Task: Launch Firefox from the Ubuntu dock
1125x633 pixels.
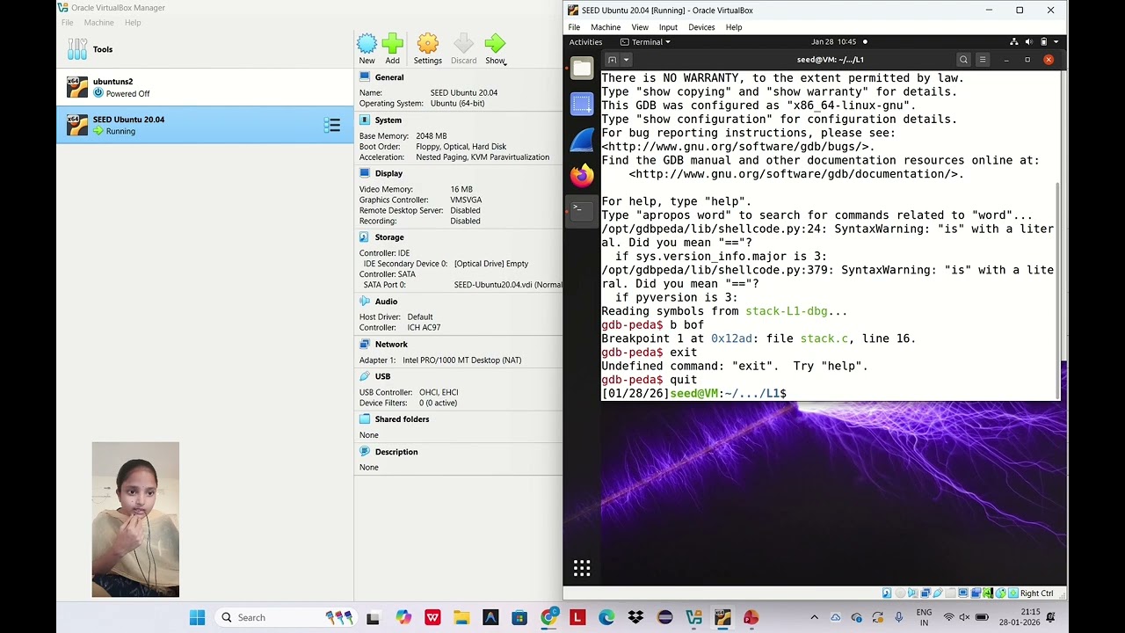Action: pyautogui.click(x=582, y=176)
